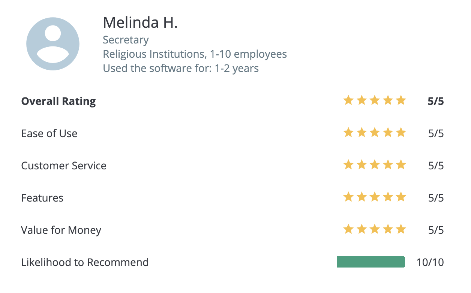Click the fifth star in Overall Rating

tap(401, 100)
